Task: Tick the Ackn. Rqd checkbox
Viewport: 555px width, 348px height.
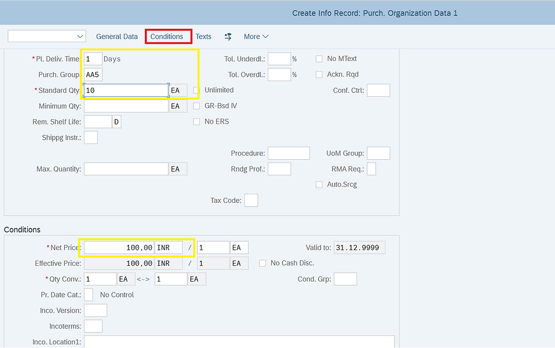Action: coord(319,74)
